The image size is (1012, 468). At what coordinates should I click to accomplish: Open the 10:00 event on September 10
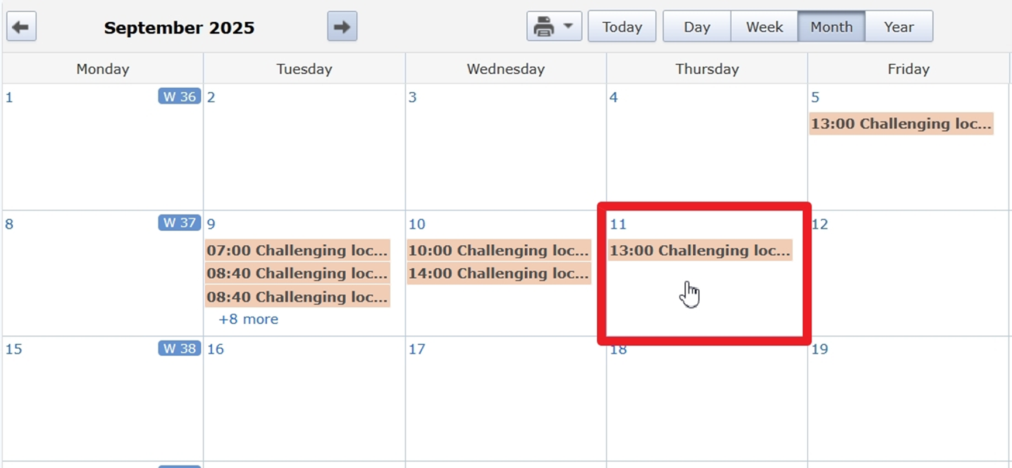(x=498, y=250)
